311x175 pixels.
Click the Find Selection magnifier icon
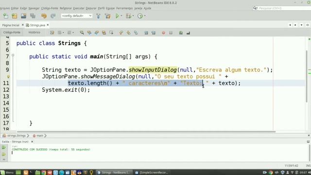tap(82, 33)
